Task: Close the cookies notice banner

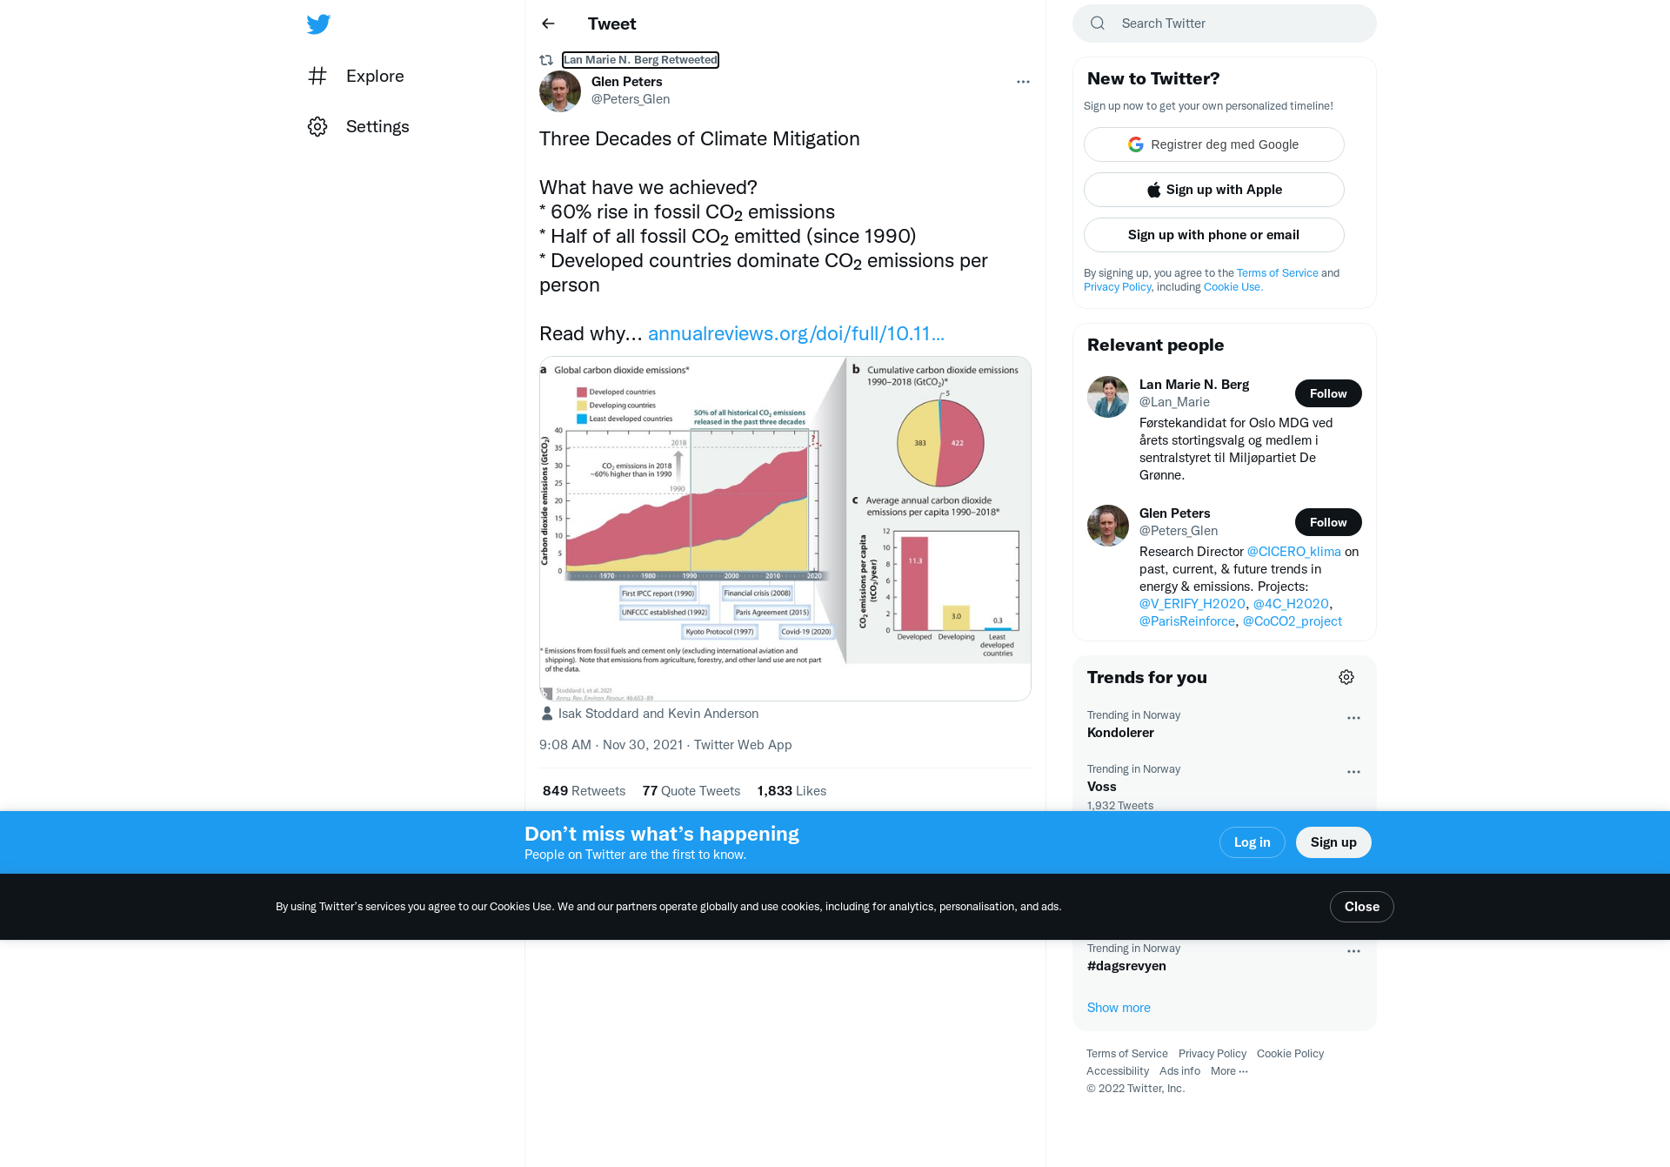Action: [1362, 907]
